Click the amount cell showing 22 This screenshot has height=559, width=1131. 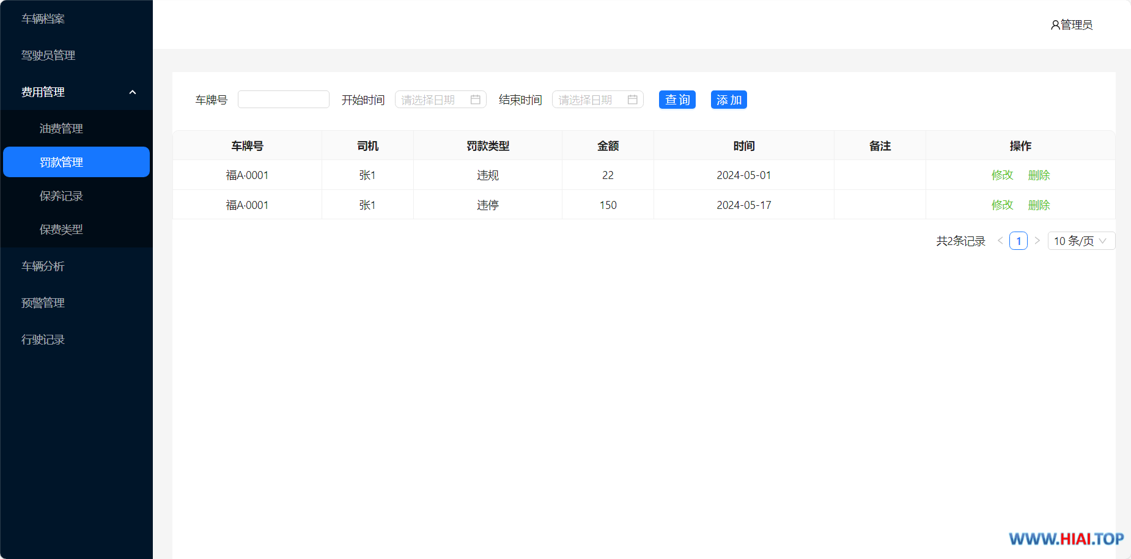[x=608, y=175]
